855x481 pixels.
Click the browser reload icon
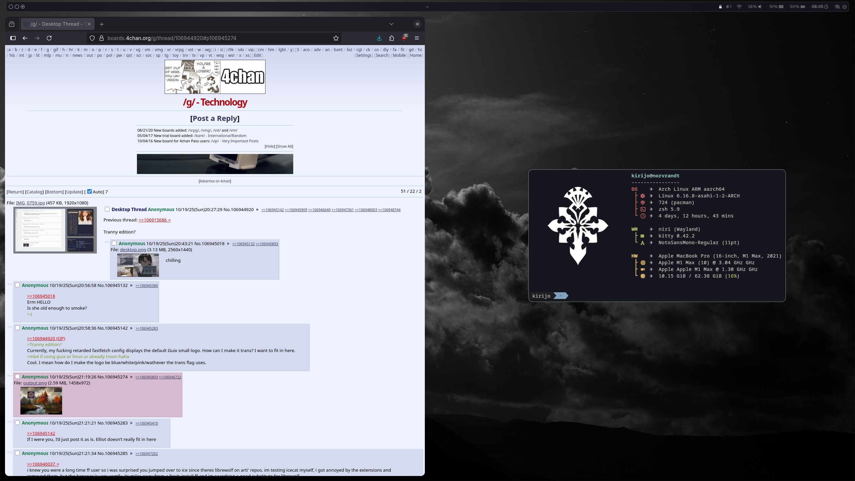pyautogui.click(x=49, y=38)
